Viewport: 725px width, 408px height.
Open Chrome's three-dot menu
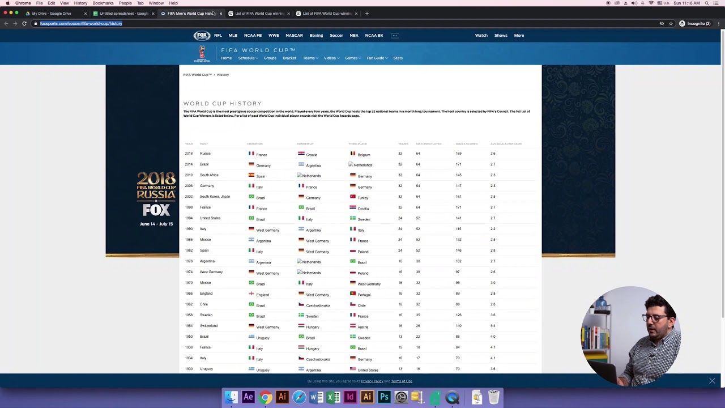(x=719, y=23)
